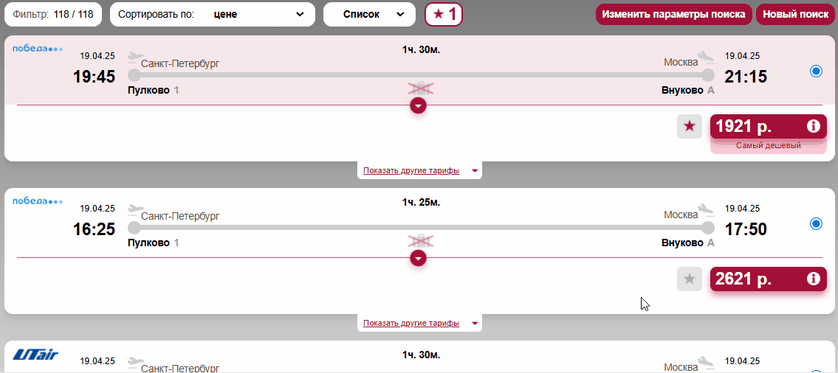838x373 pixels.
Task: Start a new search with Новый поиск
Action: 795,15
